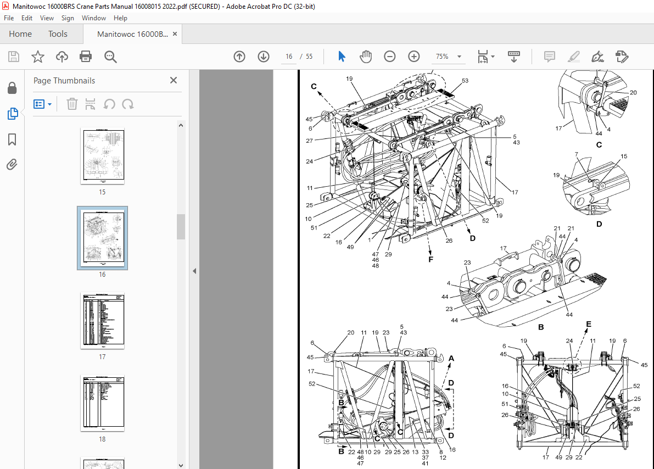Select page 17 thumbnail
The height and width of the screenshot is (469, 654).
point(102,321)
